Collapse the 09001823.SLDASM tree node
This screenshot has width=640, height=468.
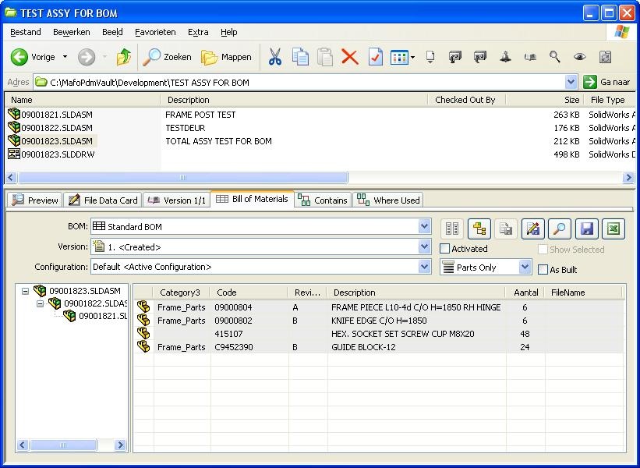click(x=26, y=292)
